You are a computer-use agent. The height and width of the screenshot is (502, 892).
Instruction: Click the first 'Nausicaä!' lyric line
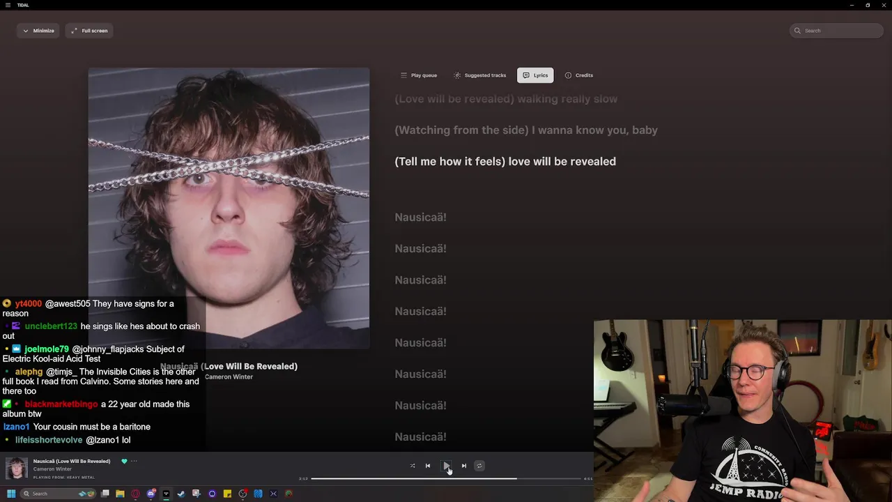[420, 217]
